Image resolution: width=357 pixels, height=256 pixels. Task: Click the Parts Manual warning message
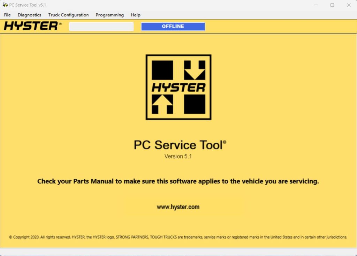[178, 181]
